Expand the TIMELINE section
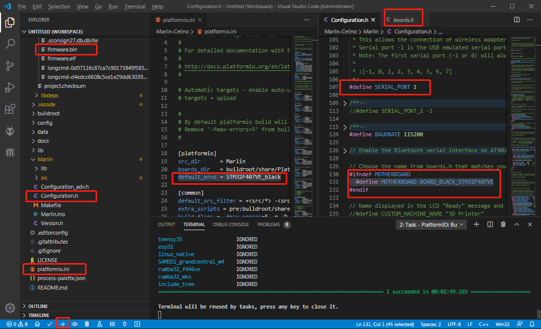Screen dimensions: 541x329 pyautogui.click(x=85, y=315)
